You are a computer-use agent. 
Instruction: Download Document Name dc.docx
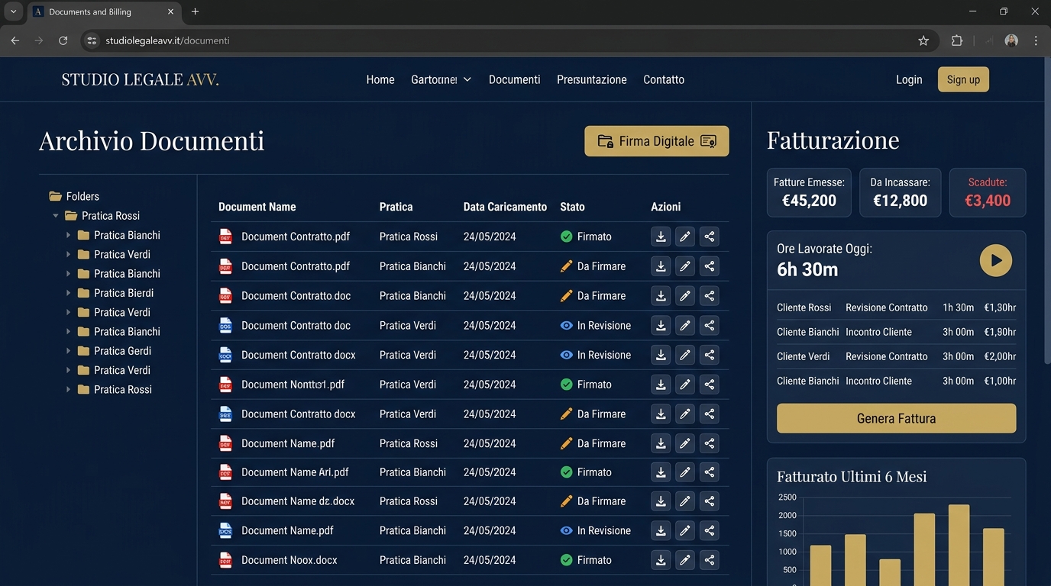661,501
